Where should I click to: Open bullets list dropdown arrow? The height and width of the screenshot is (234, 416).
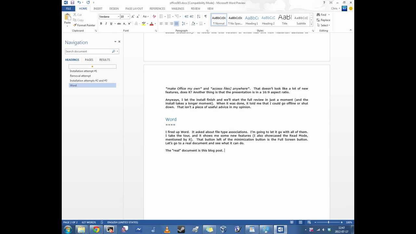coord(165,17)
